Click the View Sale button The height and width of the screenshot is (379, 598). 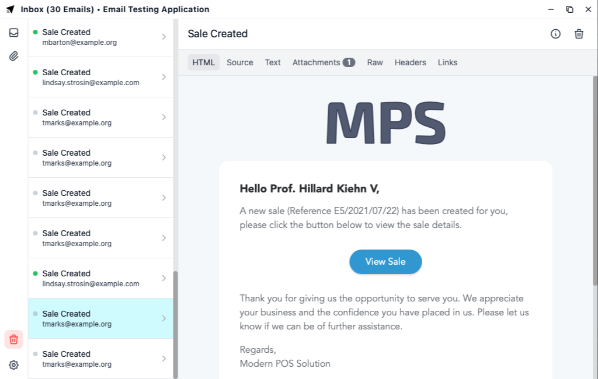pyautogui.click(x=385, y=262)
